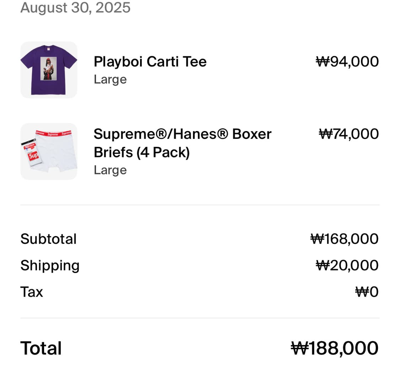Click the photo print on the purple tee
This screenshot has height=382, width=400.
tap(48, 68)
